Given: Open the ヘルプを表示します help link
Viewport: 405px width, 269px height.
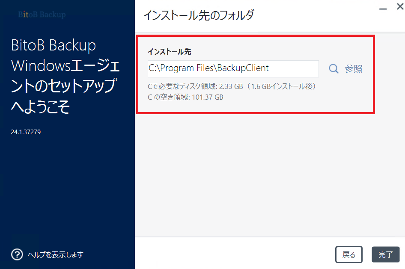Looking at the screenshot, I should tap(55, 254).
